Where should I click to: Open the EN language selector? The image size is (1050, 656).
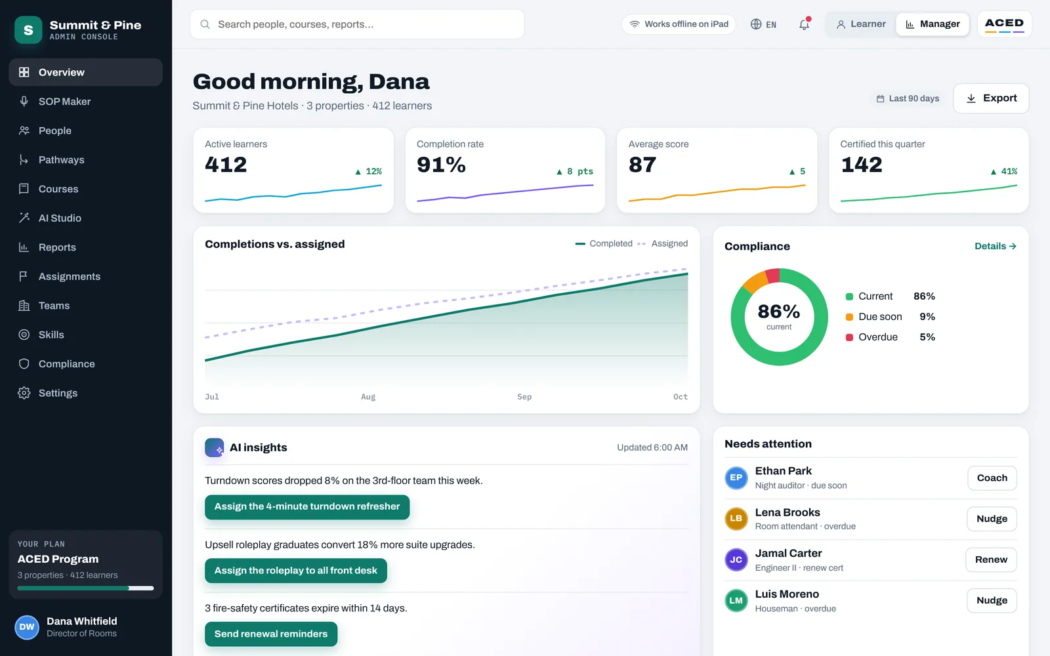[x=763, y=24]
